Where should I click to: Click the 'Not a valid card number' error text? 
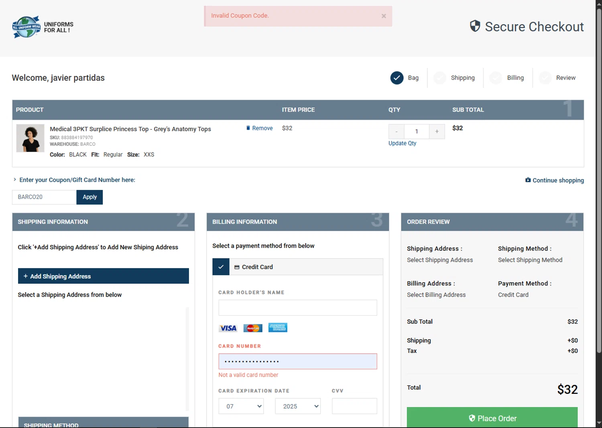click(x=248, y=375)
